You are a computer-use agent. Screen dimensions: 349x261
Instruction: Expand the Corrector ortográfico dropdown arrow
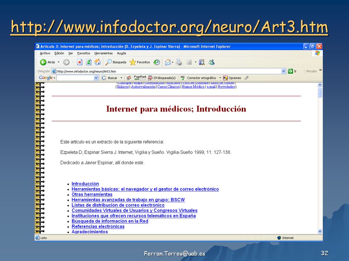click(x=220, y=78)
